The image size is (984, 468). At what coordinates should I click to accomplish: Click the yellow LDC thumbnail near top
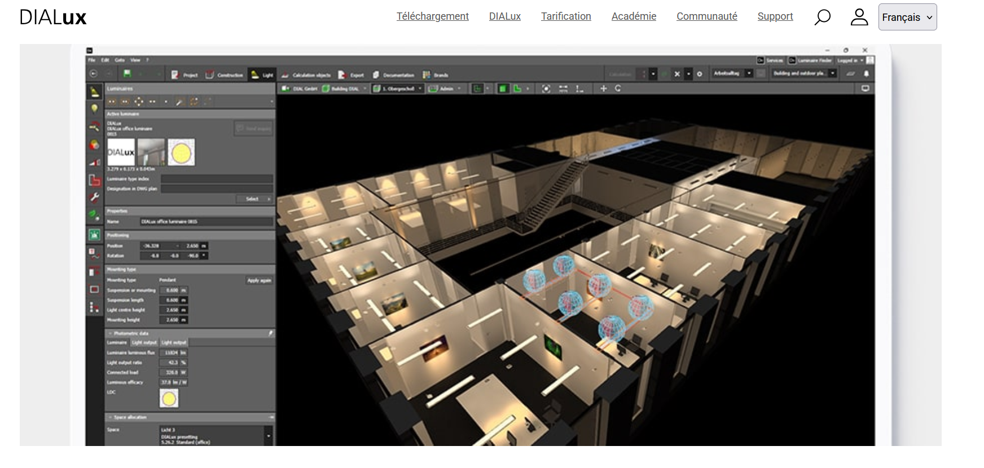click(x=181, y=152)
